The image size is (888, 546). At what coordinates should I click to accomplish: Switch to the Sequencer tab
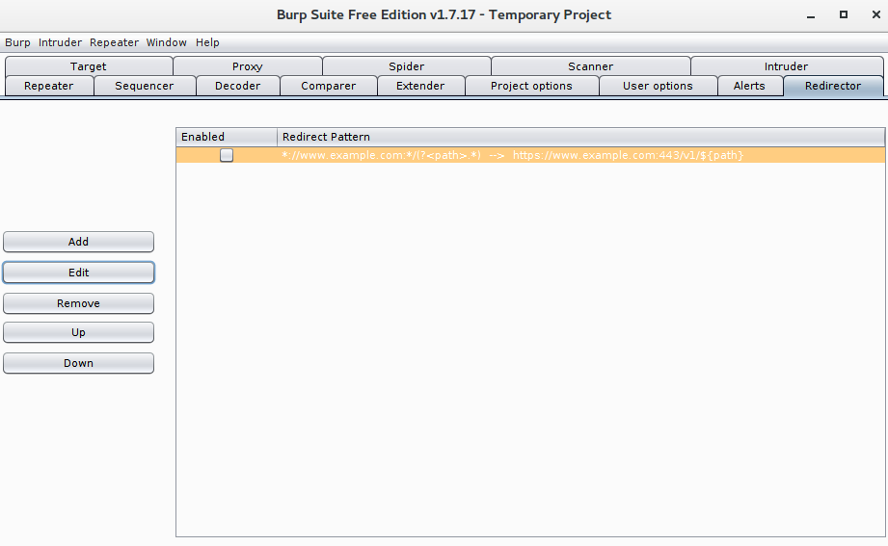[145, 86]
